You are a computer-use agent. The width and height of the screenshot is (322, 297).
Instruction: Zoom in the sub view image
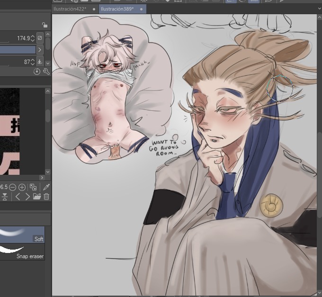coord(22,187)
